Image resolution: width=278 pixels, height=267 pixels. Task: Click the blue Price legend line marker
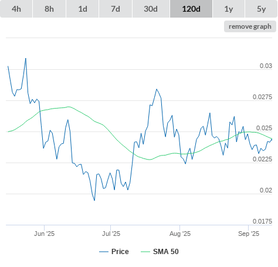(104, 252)
